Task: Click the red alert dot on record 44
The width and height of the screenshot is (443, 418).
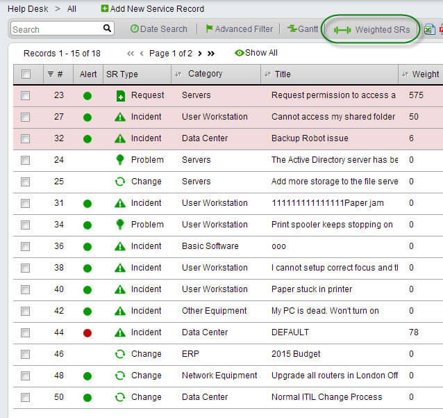Action: coord(87,332)
